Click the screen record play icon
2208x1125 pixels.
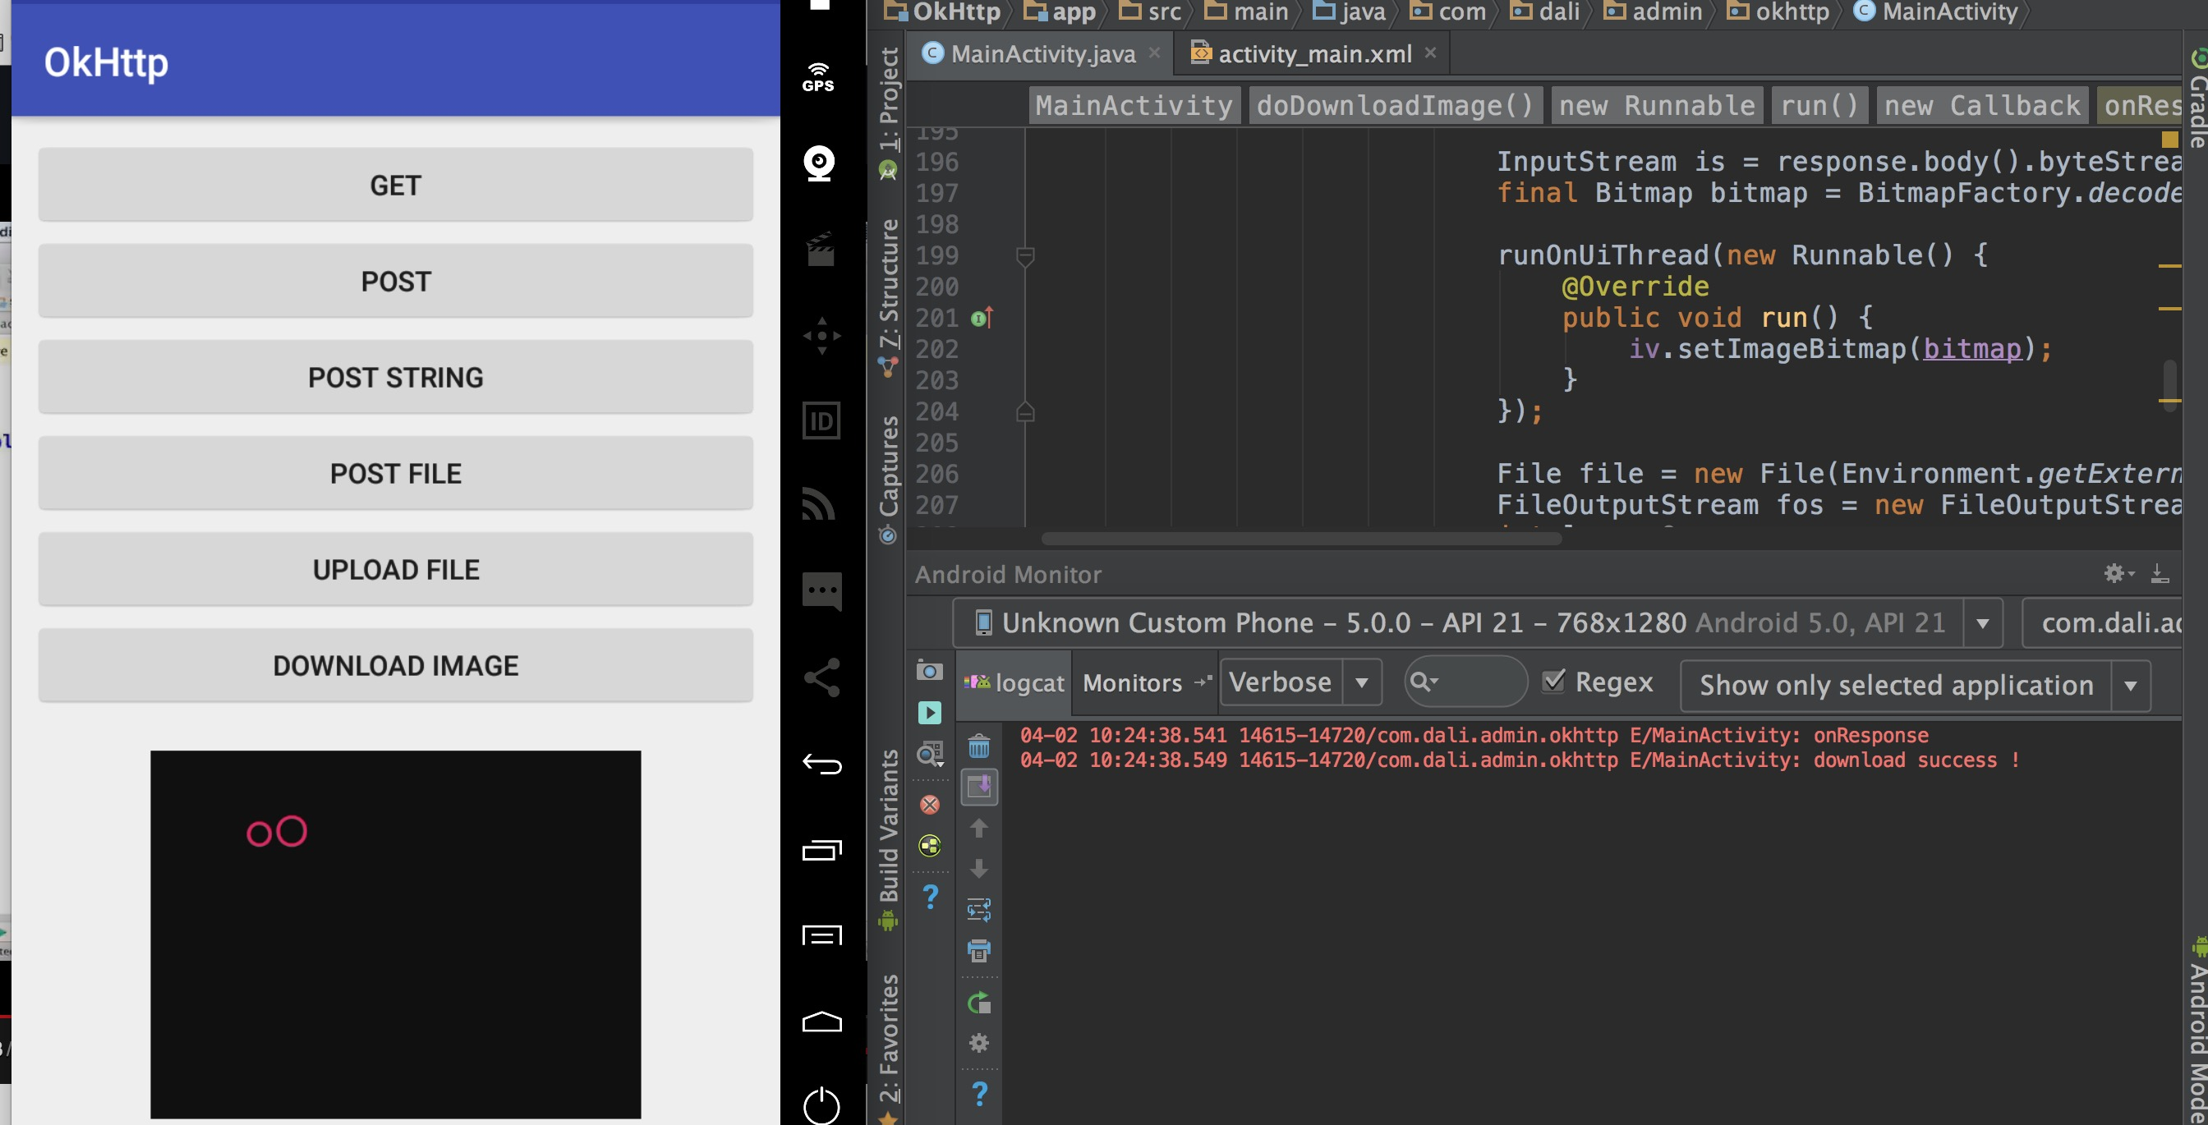[x=929, y=712]
